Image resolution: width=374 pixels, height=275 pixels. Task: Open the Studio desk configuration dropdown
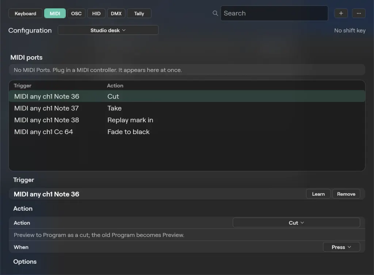click(108, 30)
